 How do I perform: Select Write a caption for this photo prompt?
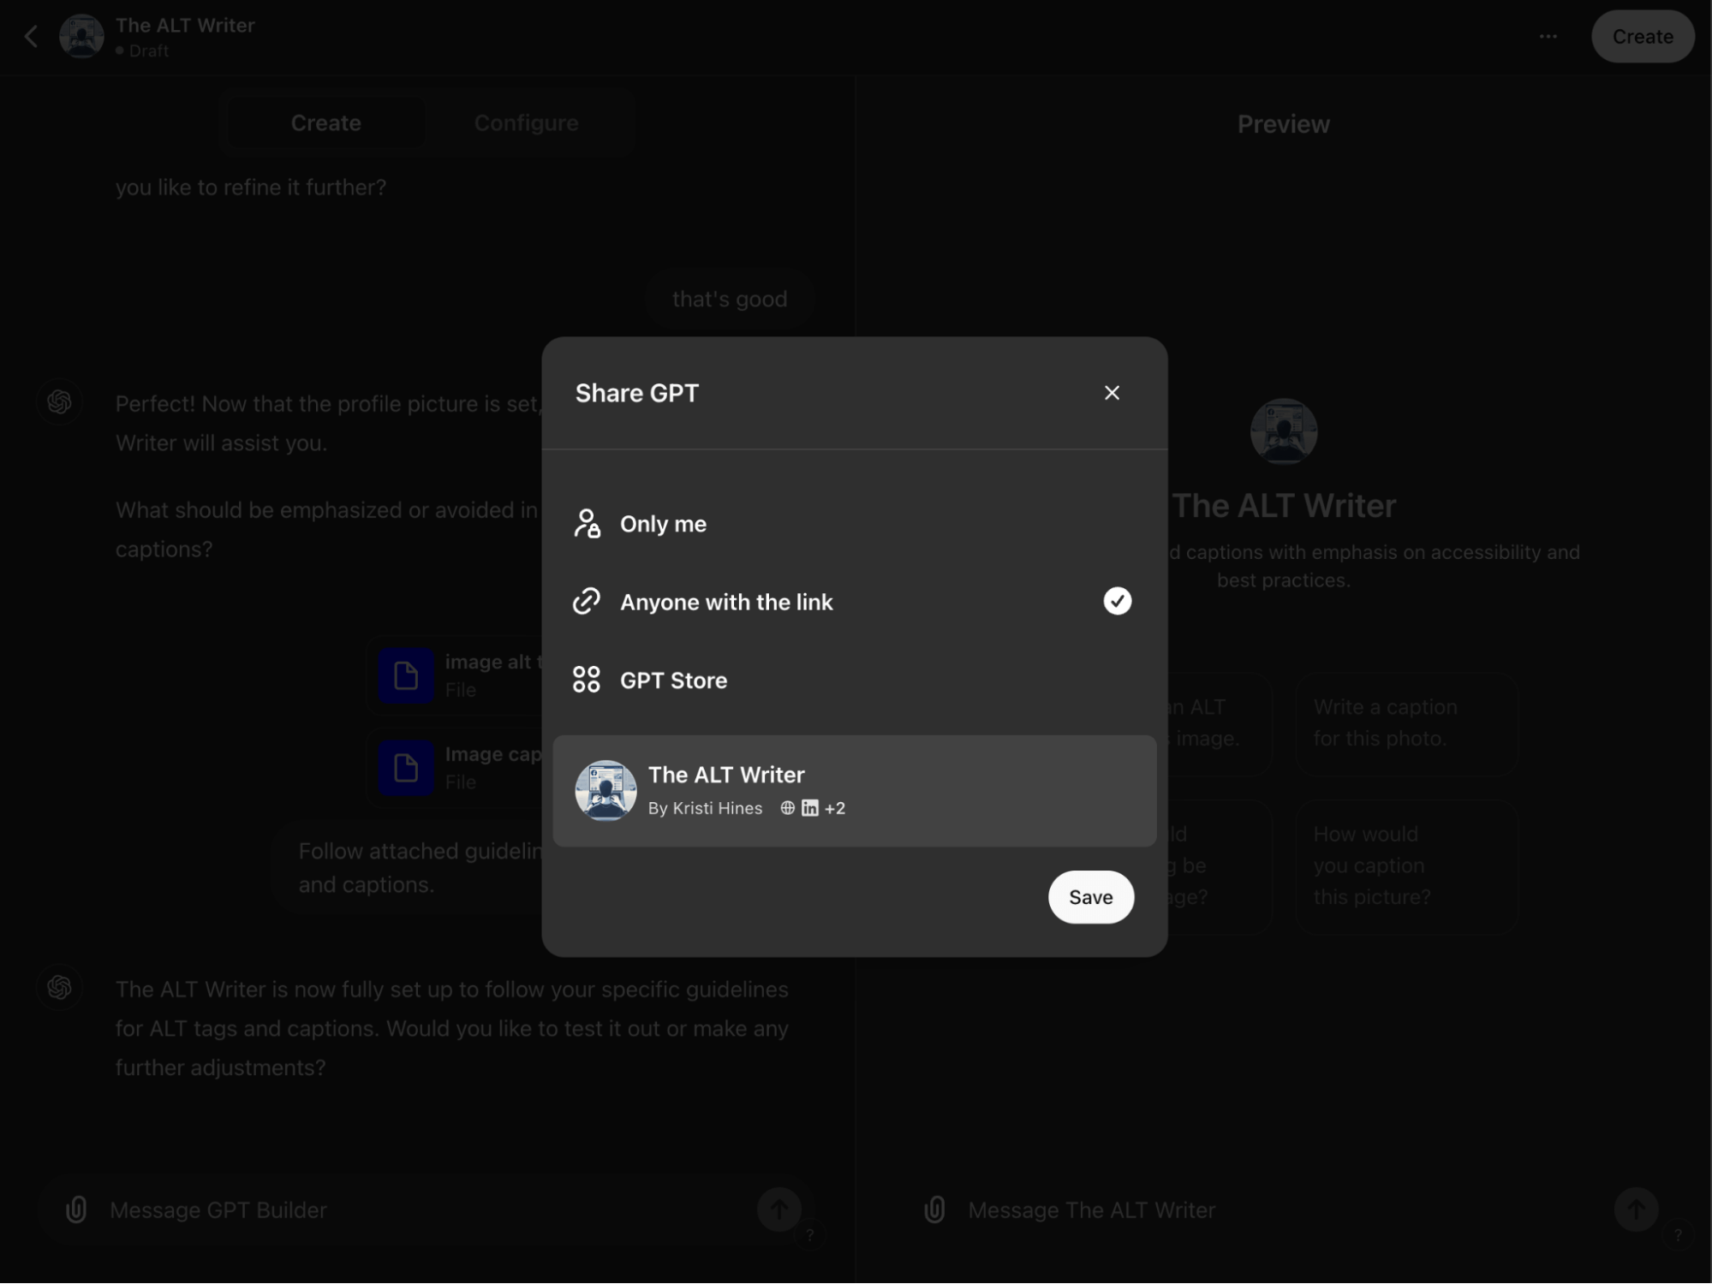point(1406,724)
